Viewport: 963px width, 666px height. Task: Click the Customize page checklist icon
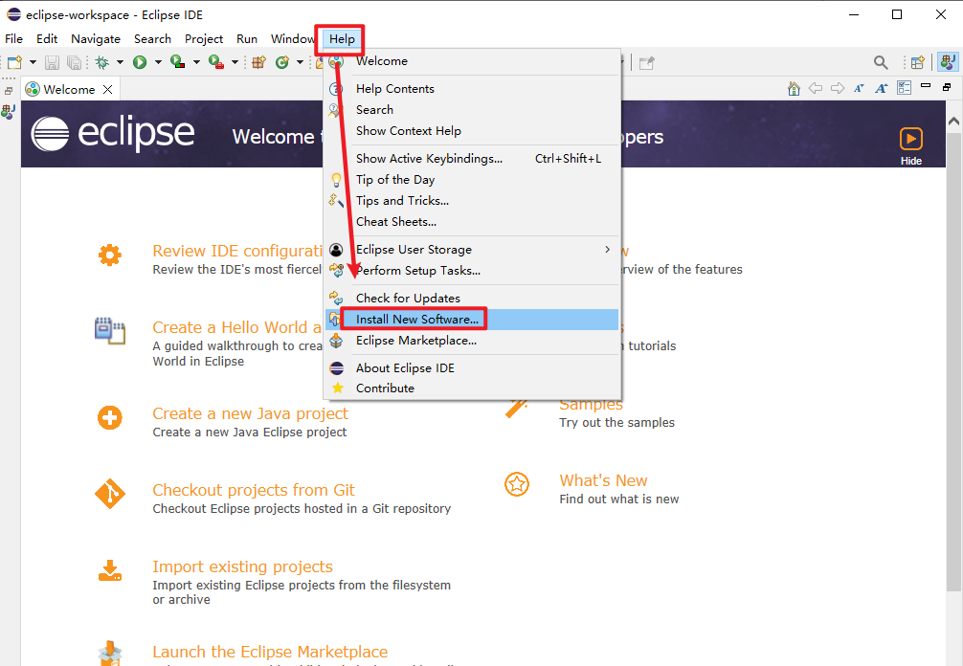[904, 88]
